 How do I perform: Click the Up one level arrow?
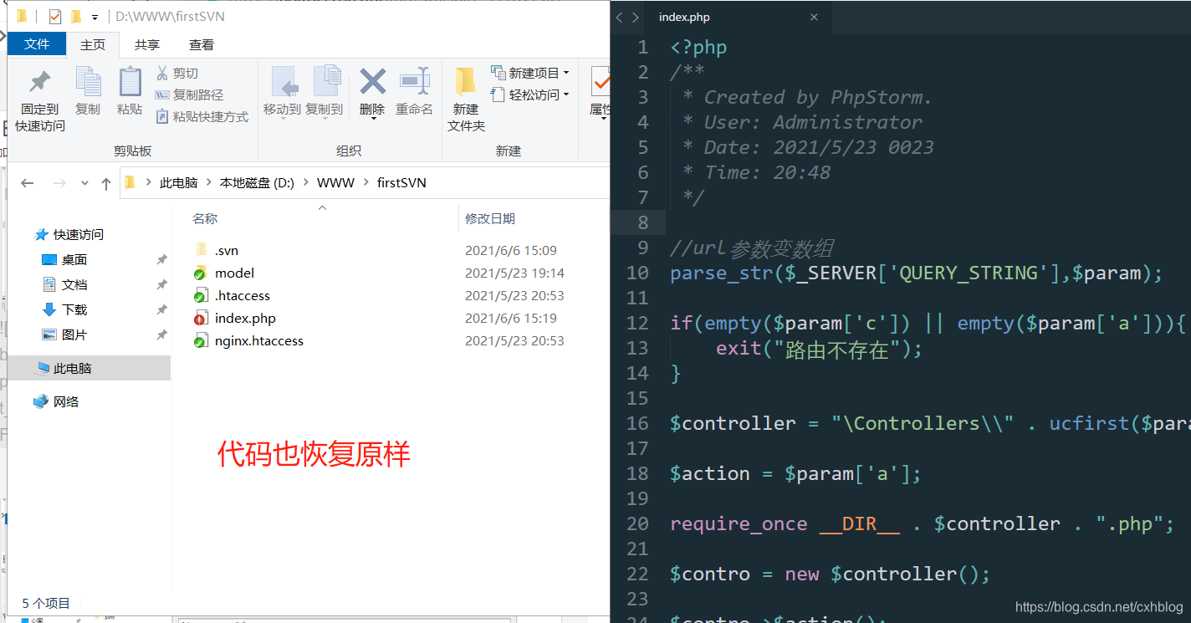106,183
